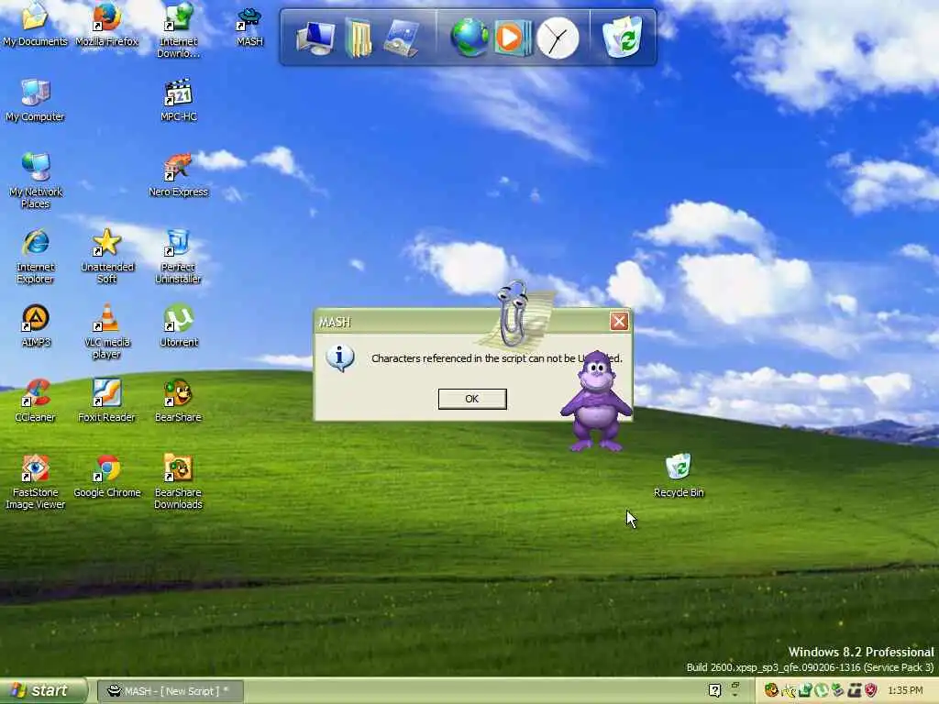Click the MASH - [New Script] taskbar button
The width and height of the screenshot is (939, 704).
171,691
